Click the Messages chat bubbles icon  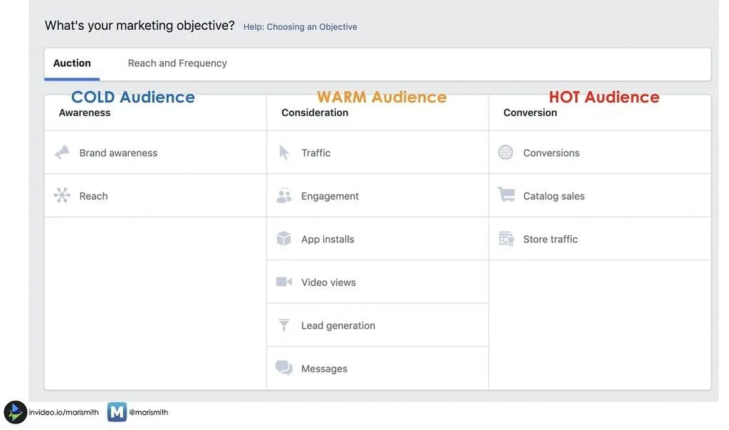[x=284, y=368]
